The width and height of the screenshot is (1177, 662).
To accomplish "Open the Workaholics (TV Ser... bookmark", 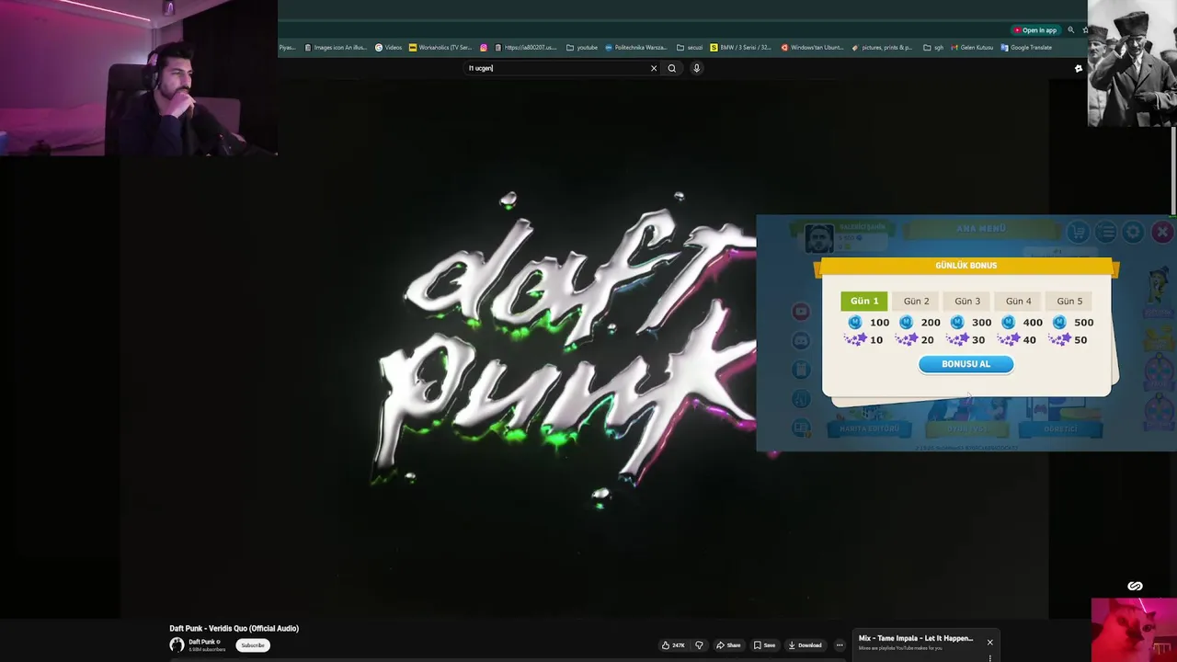I will tap(440, 48).
